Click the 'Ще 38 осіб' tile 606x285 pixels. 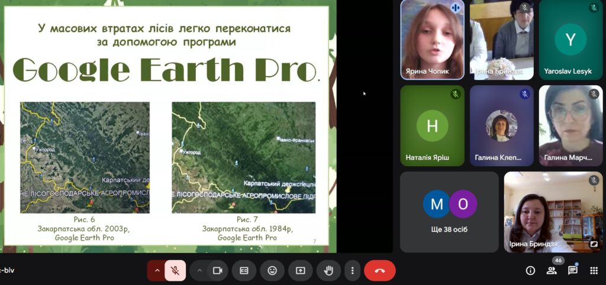tap(449, 212)
